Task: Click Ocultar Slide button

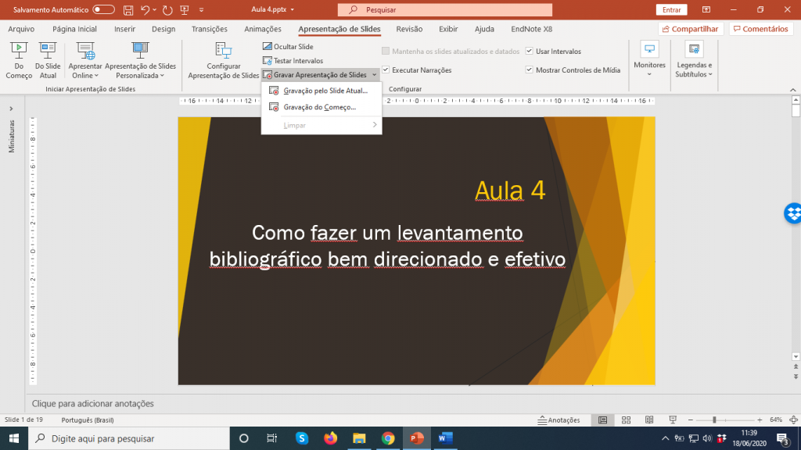Action: (x=288, y=46)
